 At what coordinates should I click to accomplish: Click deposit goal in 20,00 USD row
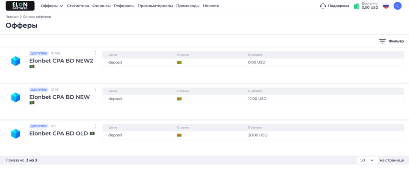(x=115, y=135)
